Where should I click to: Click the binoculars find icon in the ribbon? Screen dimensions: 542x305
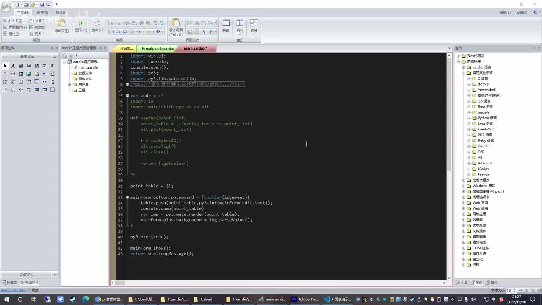158,32
